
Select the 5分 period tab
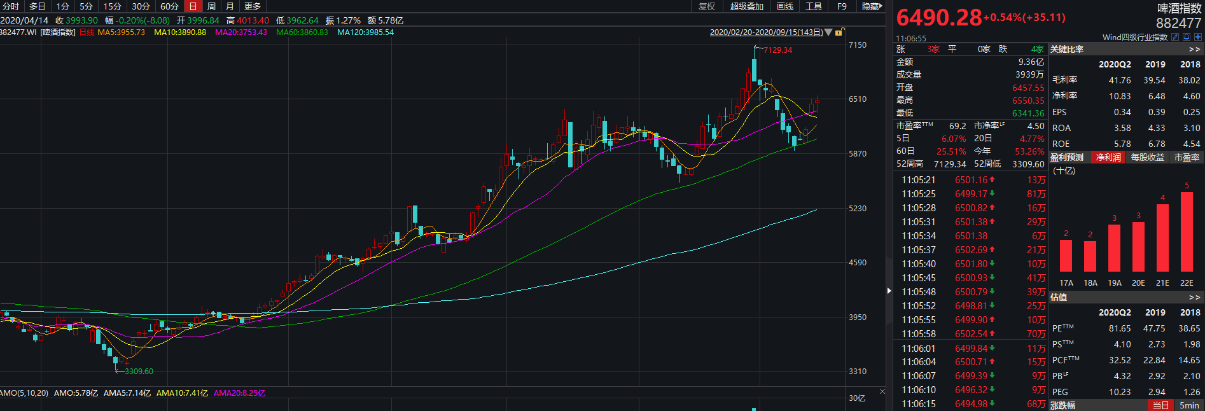(87, 6)
